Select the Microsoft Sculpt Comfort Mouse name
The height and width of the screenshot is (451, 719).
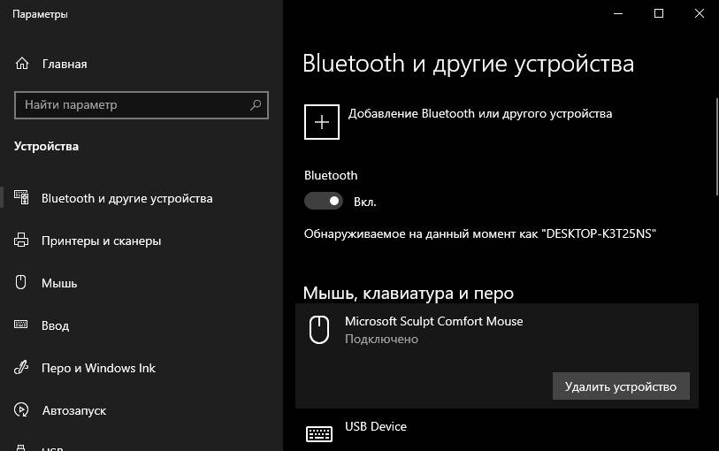click(433, 321)
